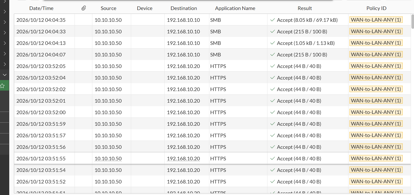This screenshot has height=195, width=414.
Task: Sort logs by the Date/Time column header
Action: [x=41, y=8]
